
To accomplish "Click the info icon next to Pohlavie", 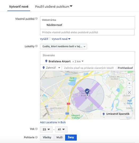I will pos(37,137).
